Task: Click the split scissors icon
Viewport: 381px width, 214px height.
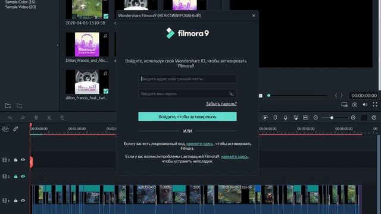Action: (x=49, y=118)
